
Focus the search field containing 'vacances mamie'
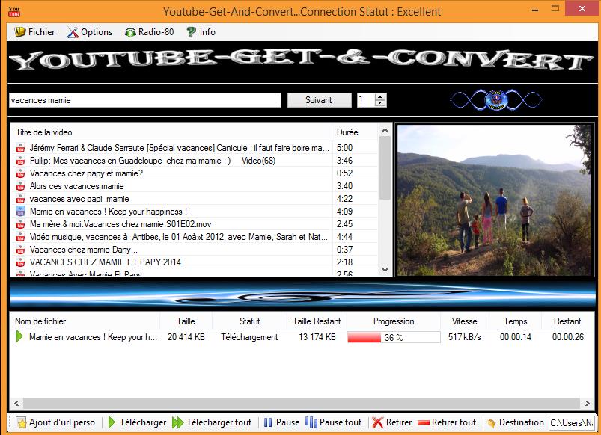(x=145, y=100)
